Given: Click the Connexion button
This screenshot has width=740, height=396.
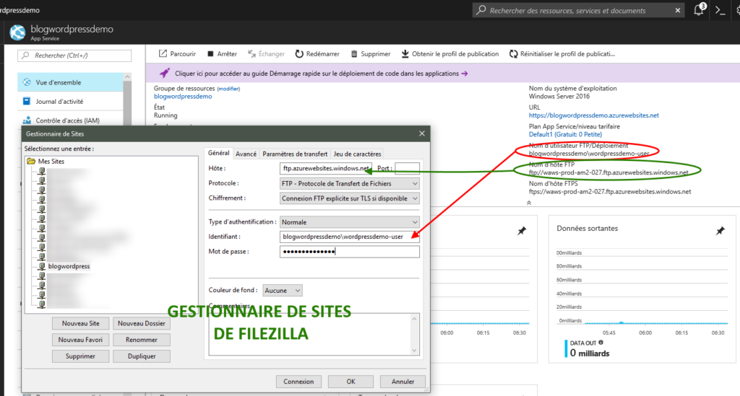Looking at the screenshot, I should [x=298, y=382].
